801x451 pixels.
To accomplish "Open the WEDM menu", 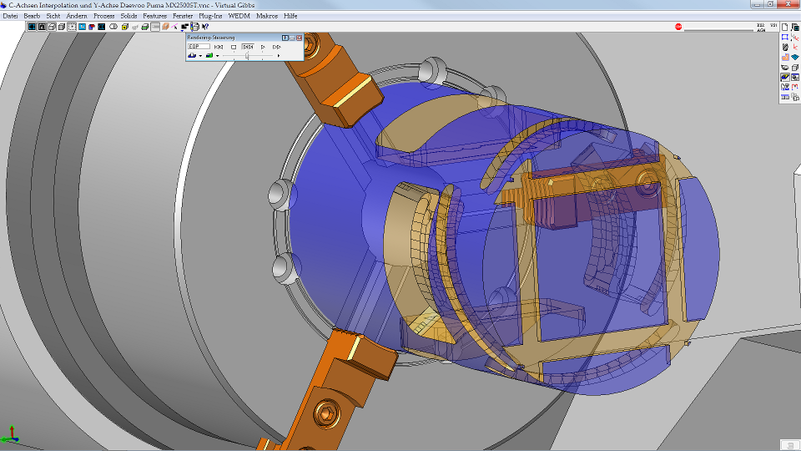I will click(x=239, y=16).
